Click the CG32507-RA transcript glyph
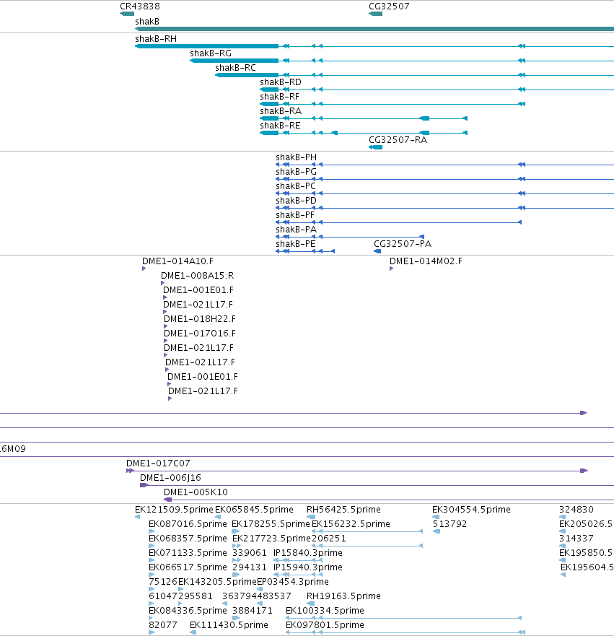Viewport: 614px width, 636px height. [x=376, y=147]
